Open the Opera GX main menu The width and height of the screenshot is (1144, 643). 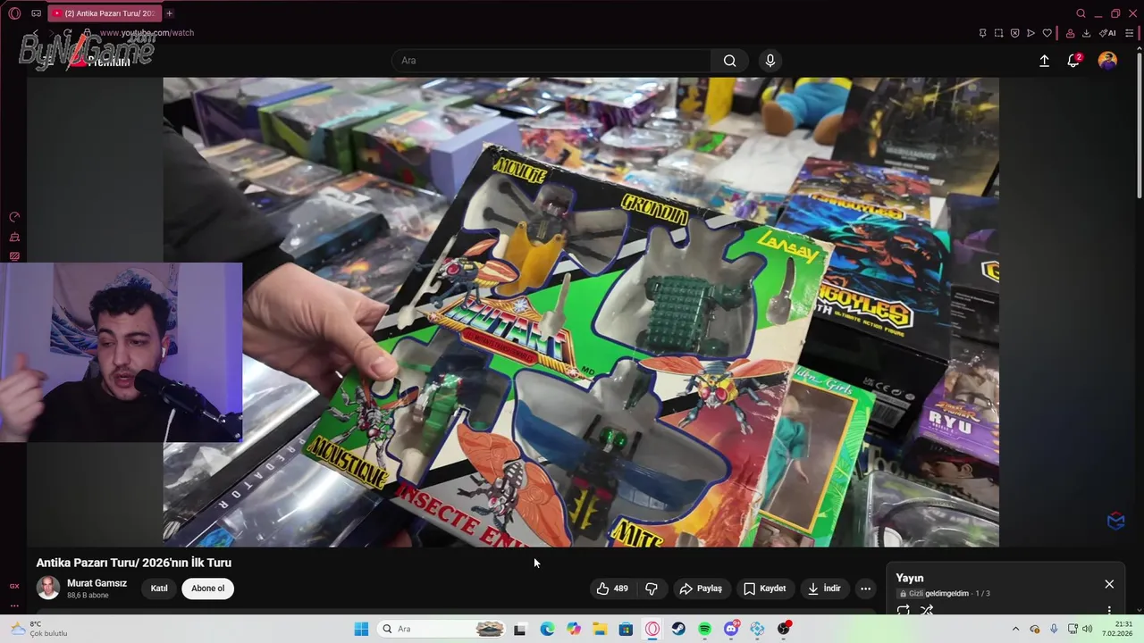14,13
